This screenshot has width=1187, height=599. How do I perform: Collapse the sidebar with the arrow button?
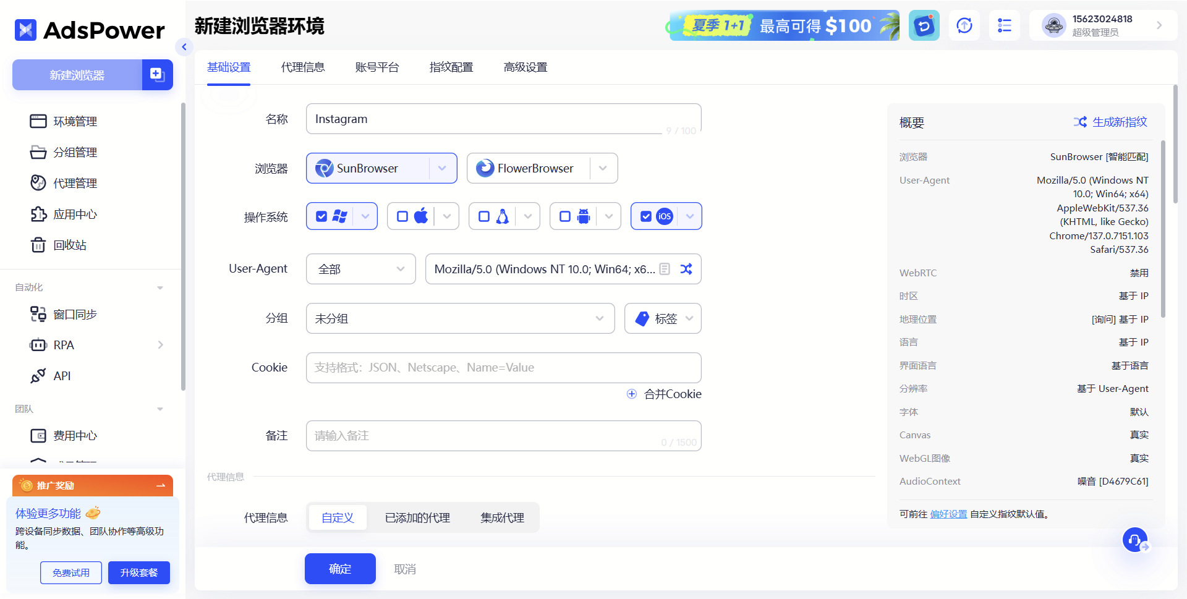point(184,47)
